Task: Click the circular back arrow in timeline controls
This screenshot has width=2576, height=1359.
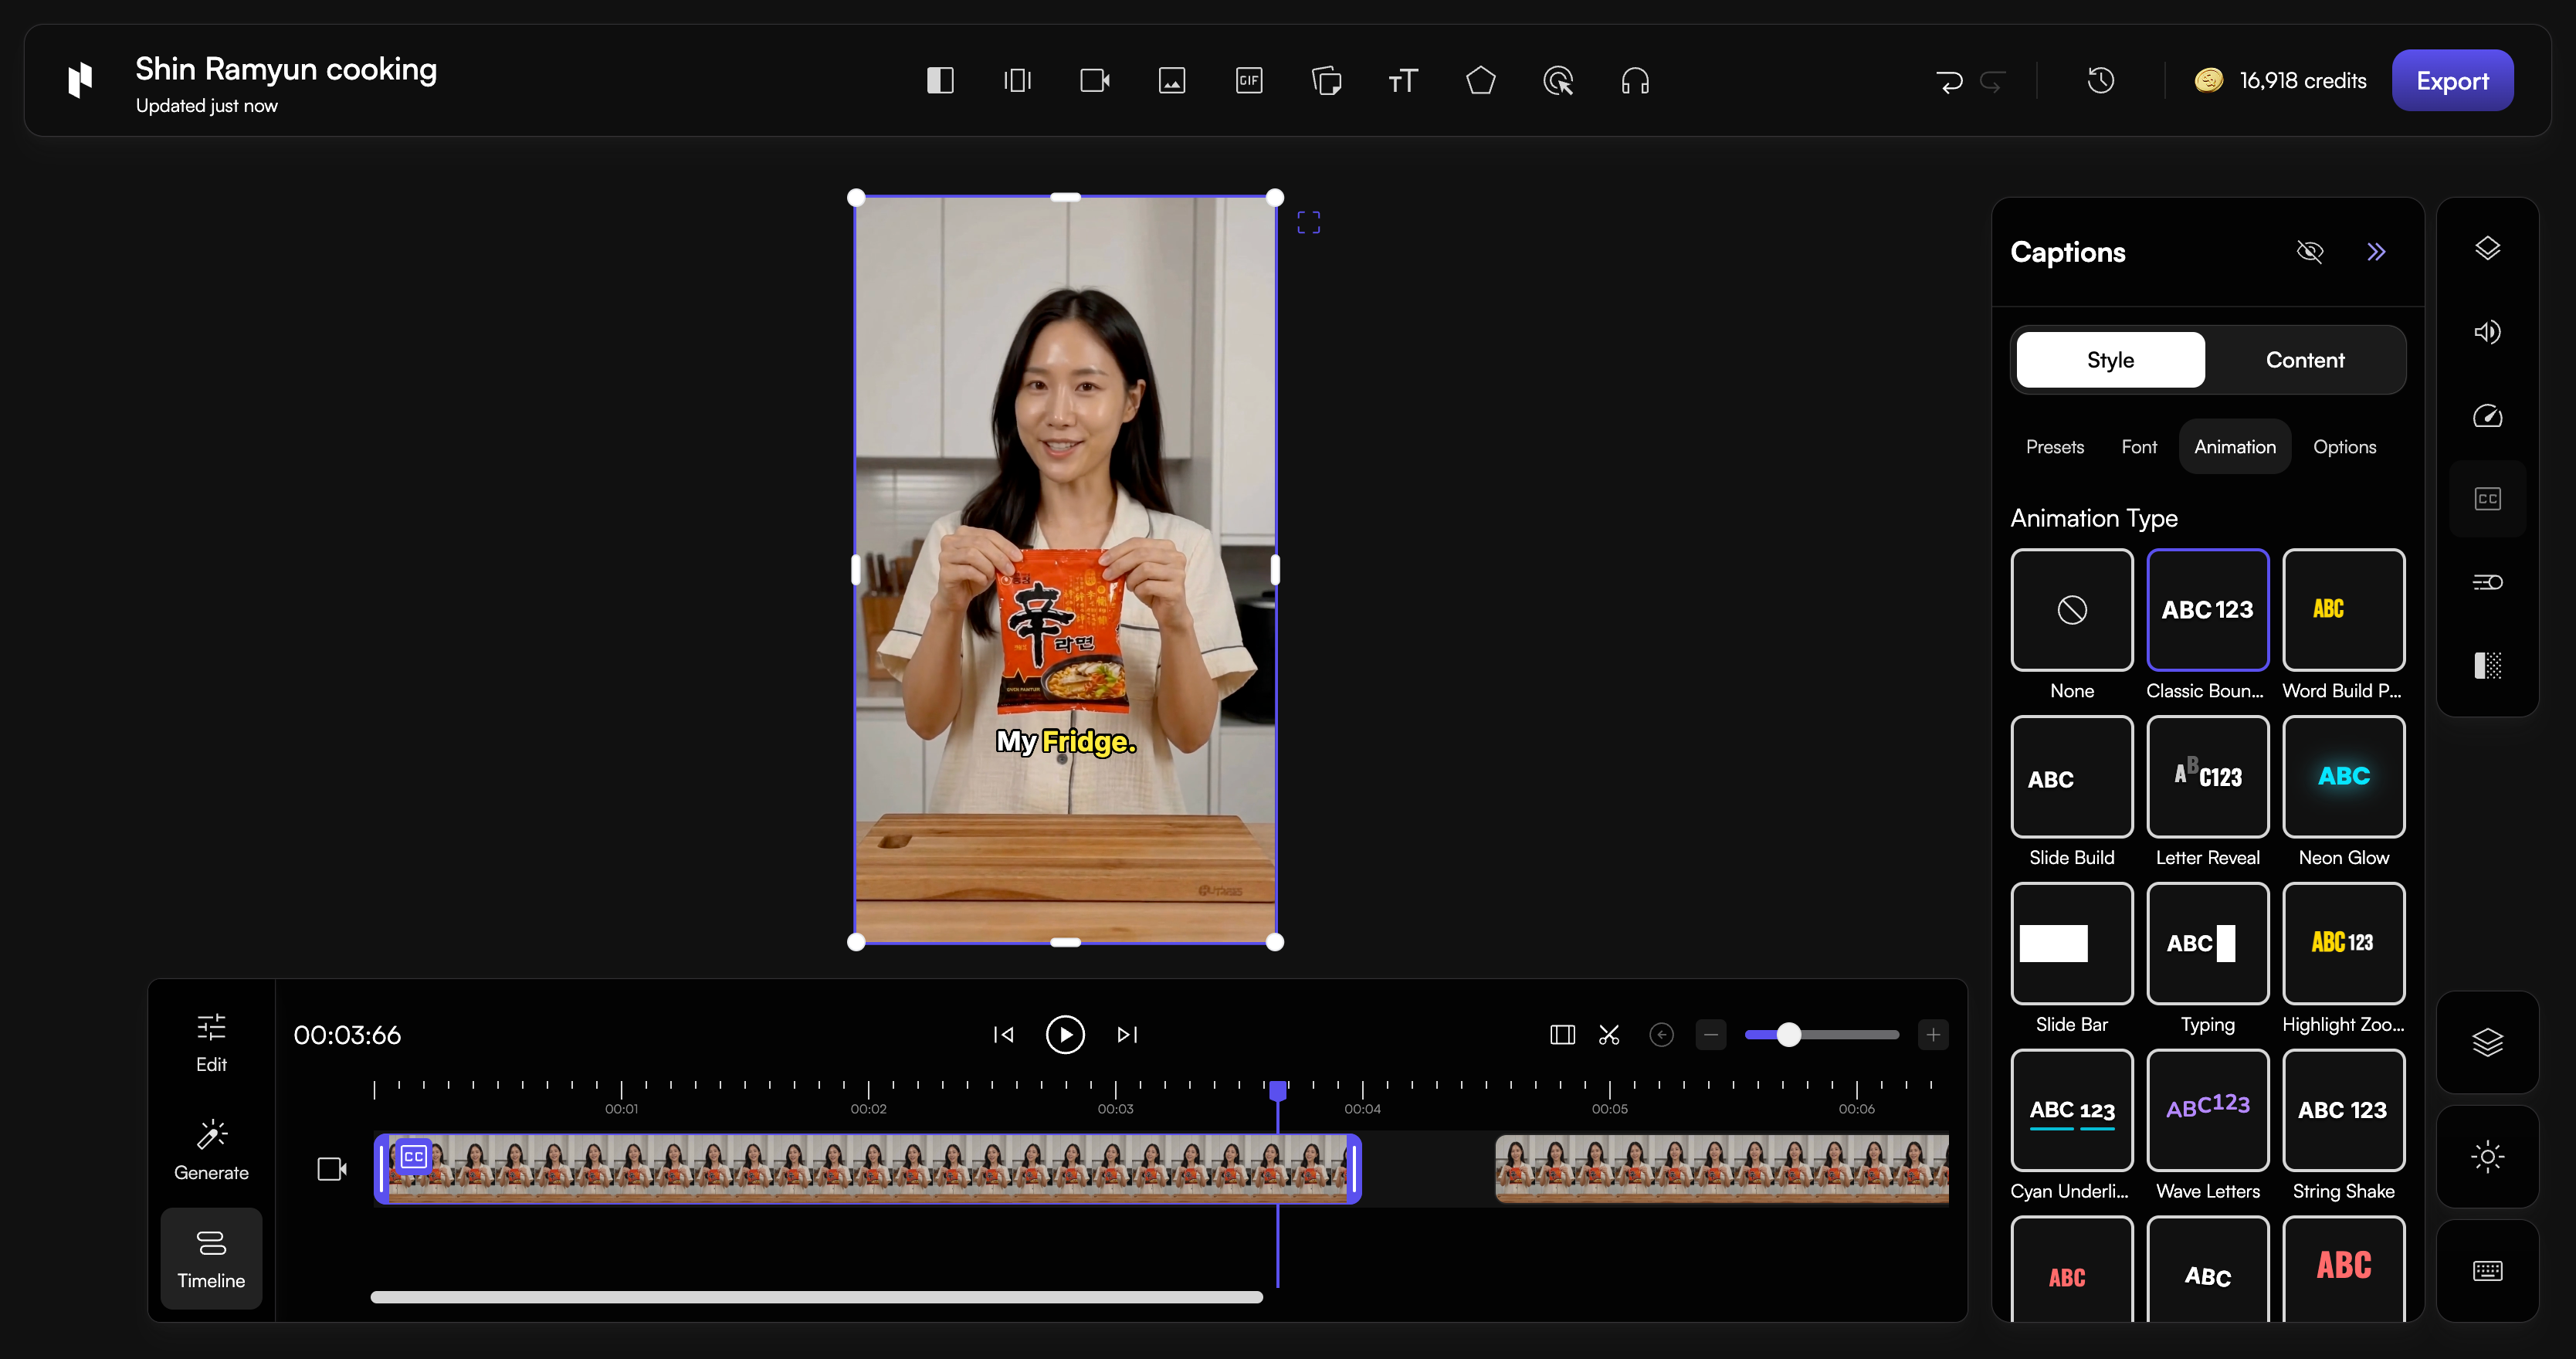Action: click(x=1662, y=1034)
